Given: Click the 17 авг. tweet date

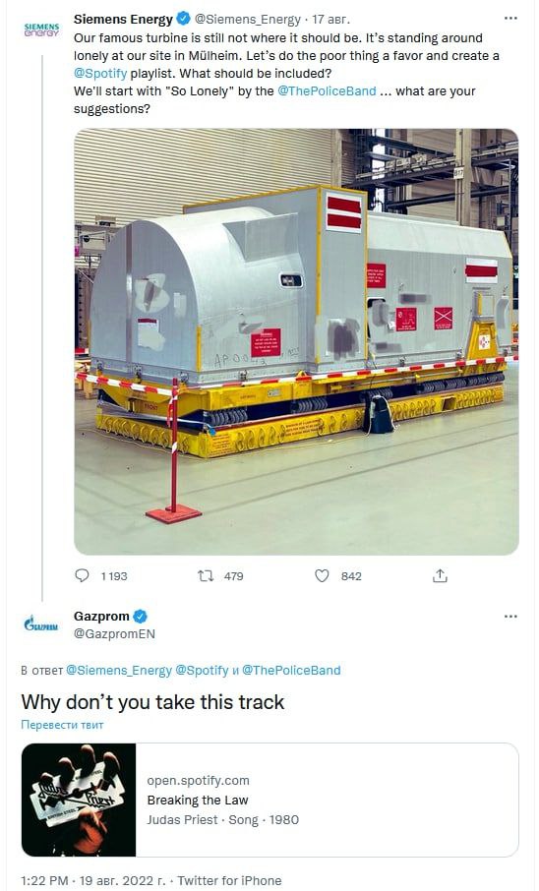Looking at the screenshot, I should coord(330,20).
